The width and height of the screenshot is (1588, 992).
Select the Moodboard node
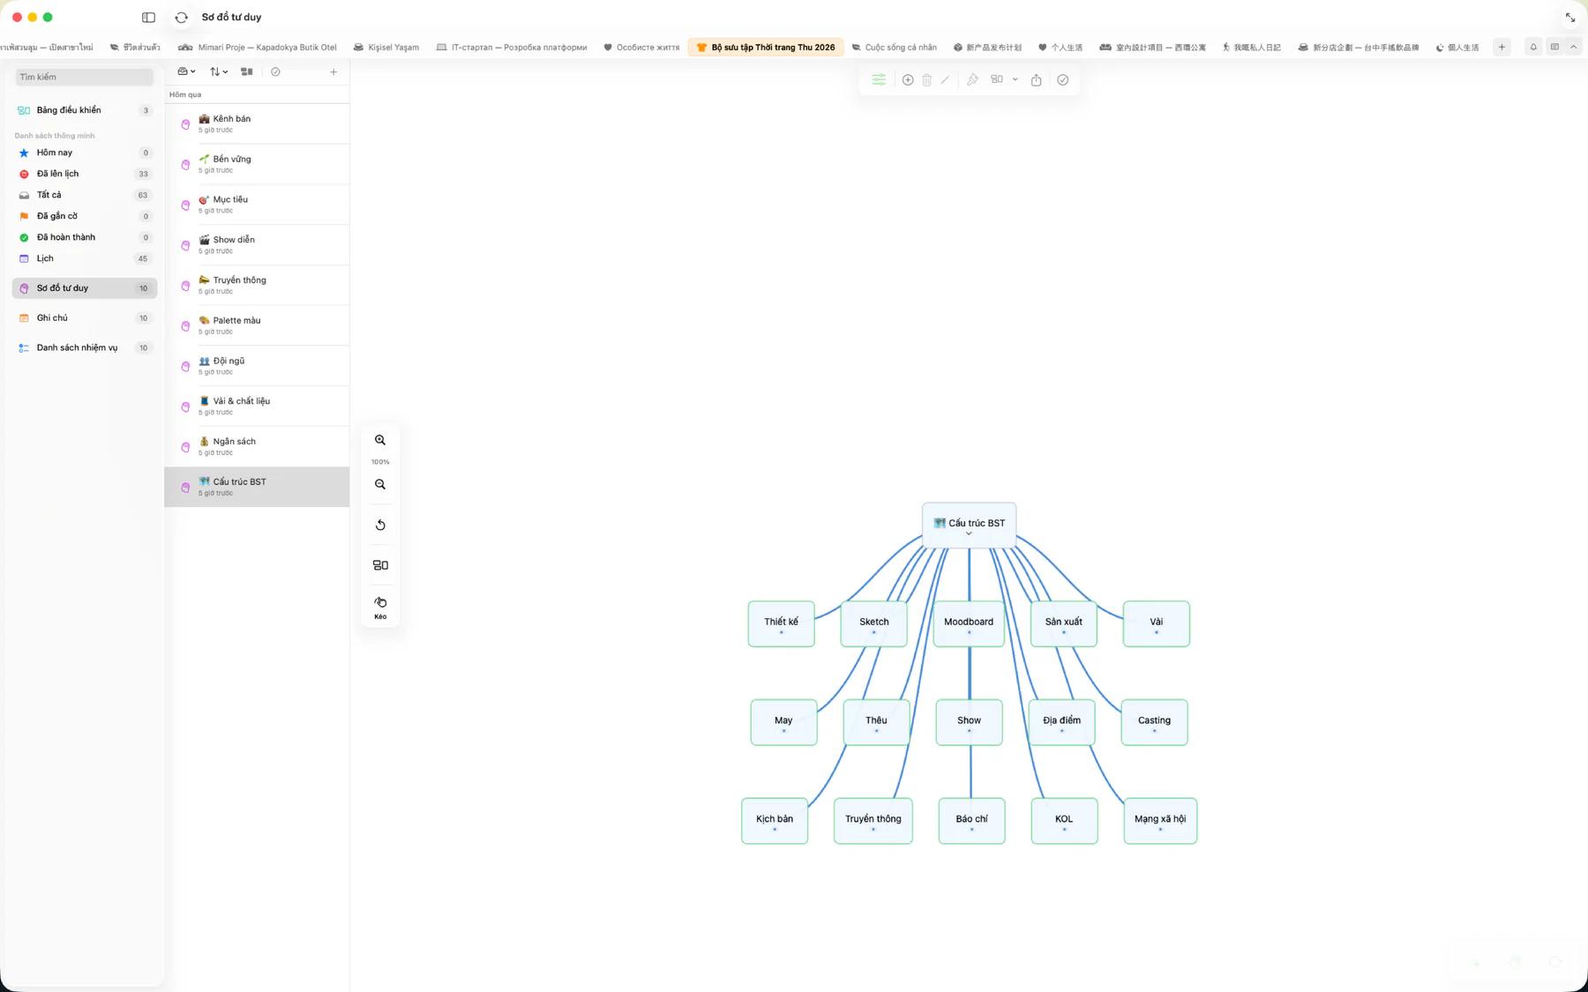point(969,623)
